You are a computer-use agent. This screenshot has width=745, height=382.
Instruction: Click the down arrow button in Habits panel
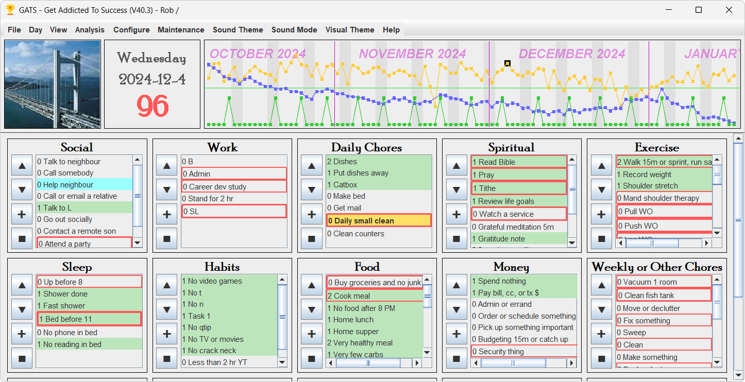(x=166, y=309)
